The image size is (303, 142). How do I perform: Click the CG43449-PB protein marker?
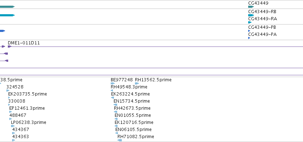click(249, 31)
